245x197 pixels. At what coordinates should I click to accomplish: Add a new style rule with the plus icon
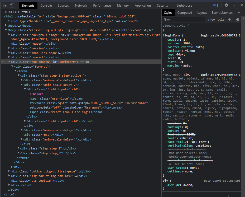pos(229,19)
